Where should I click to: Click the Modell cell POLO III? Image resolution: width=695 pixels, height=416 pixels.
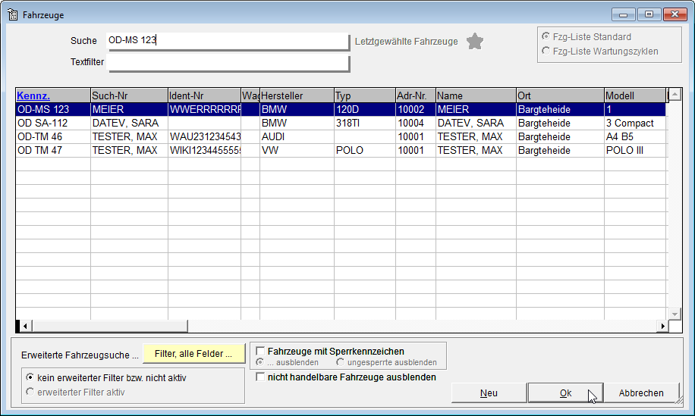(x=635, y=151)
